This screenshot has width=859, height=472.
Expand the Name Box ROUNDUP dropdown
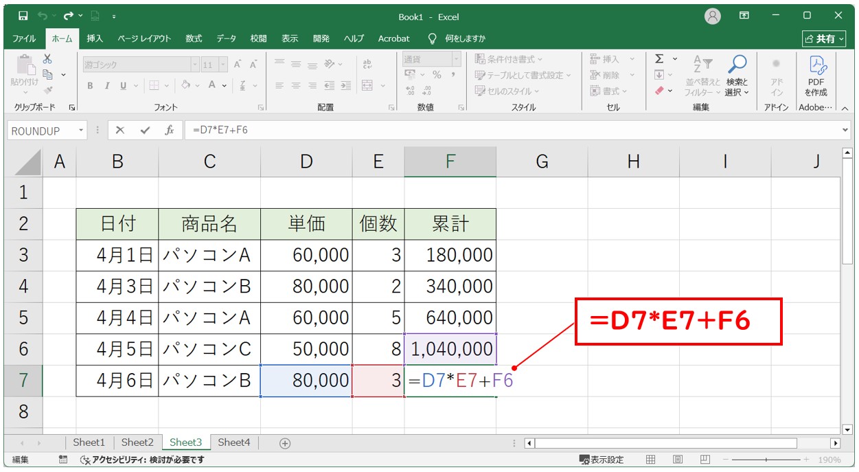(x=82, y=130)
